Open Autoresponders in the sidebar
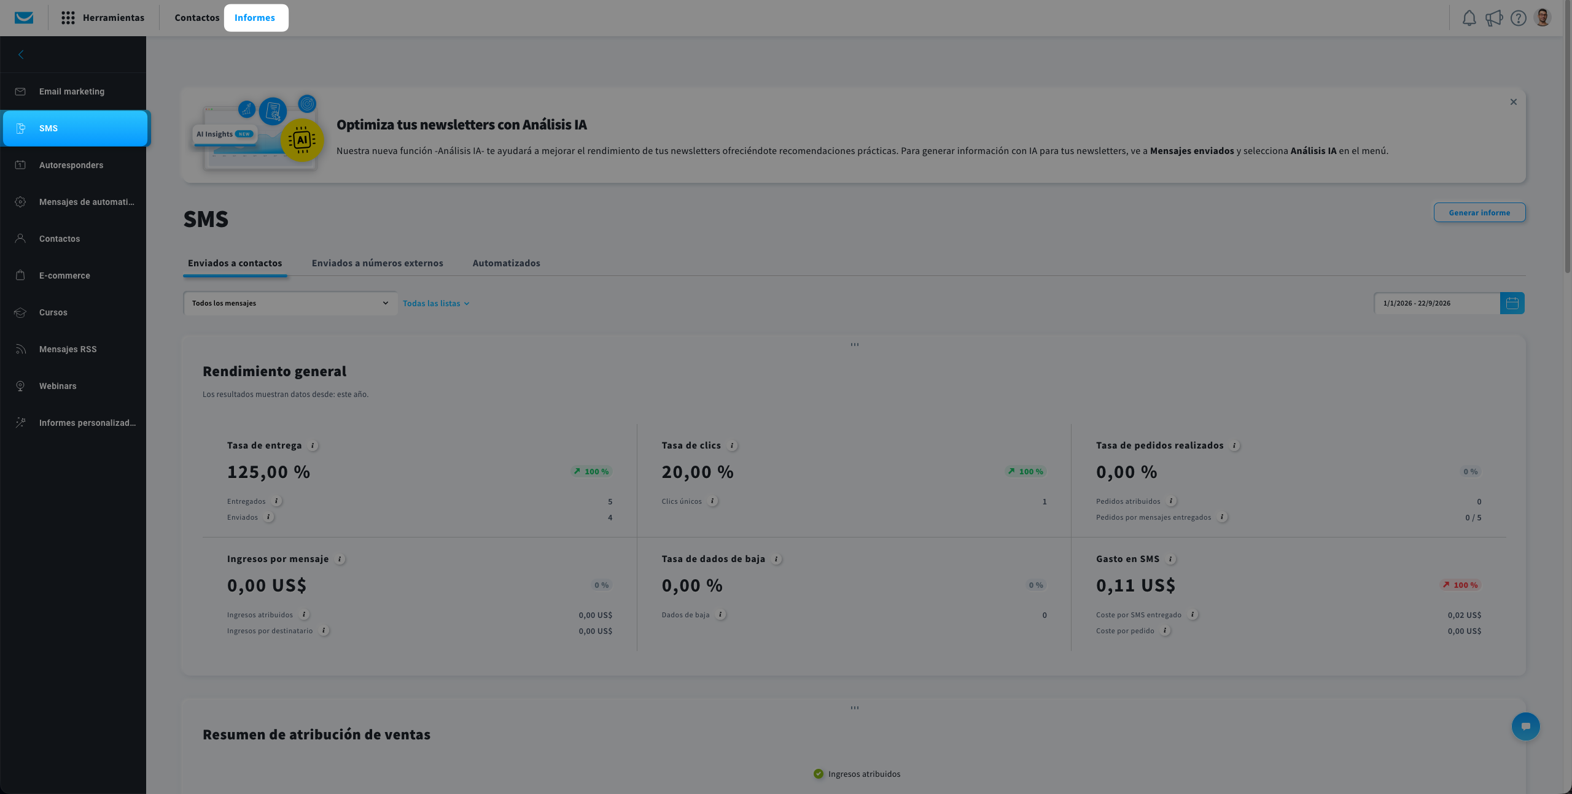The width and height of the screenshot is (1572, 794). (x=73, y=165)
